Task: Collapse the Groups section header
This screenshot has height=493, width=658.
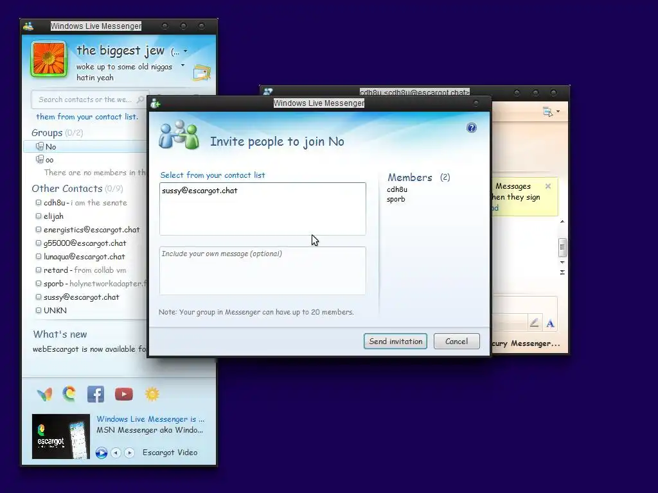Action: click(x=57, y=133)
